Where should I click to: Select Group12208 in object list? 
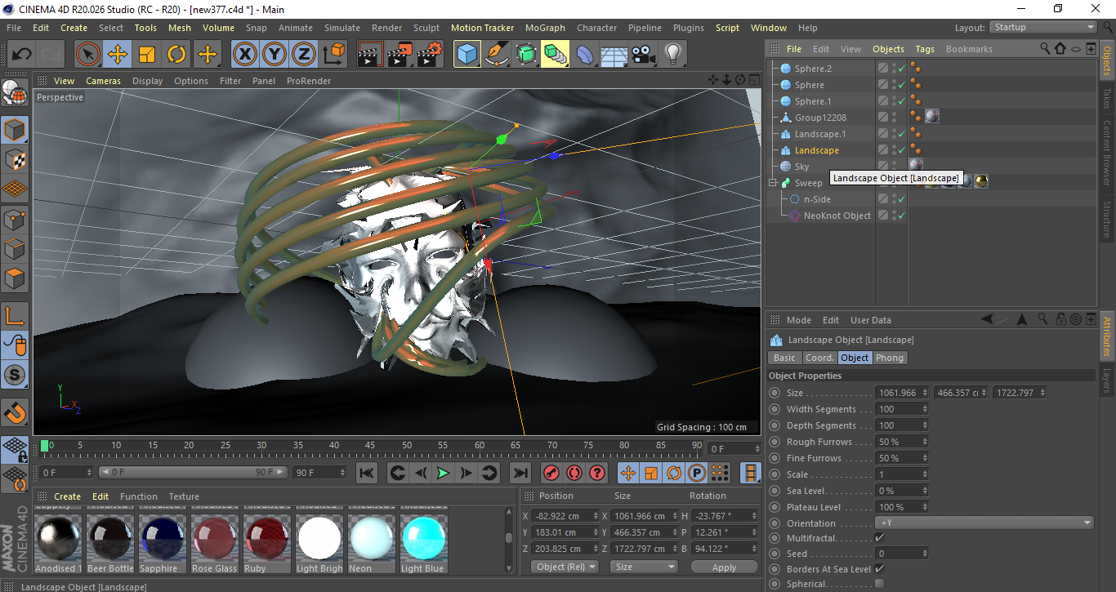(x=820, y=118)
